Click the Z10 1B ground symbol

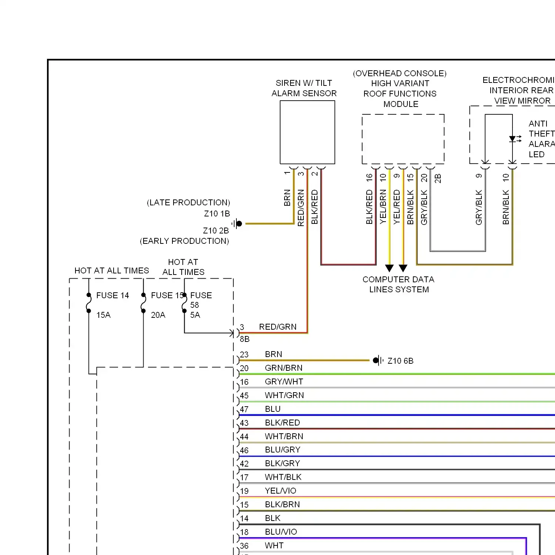pos(237,223)
